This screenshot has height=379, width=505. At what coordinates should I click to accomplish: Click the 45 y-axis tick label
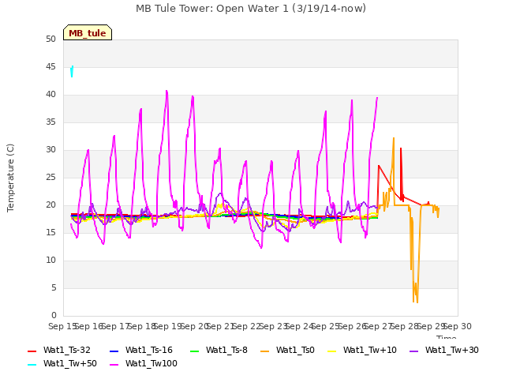click(50, 66)
